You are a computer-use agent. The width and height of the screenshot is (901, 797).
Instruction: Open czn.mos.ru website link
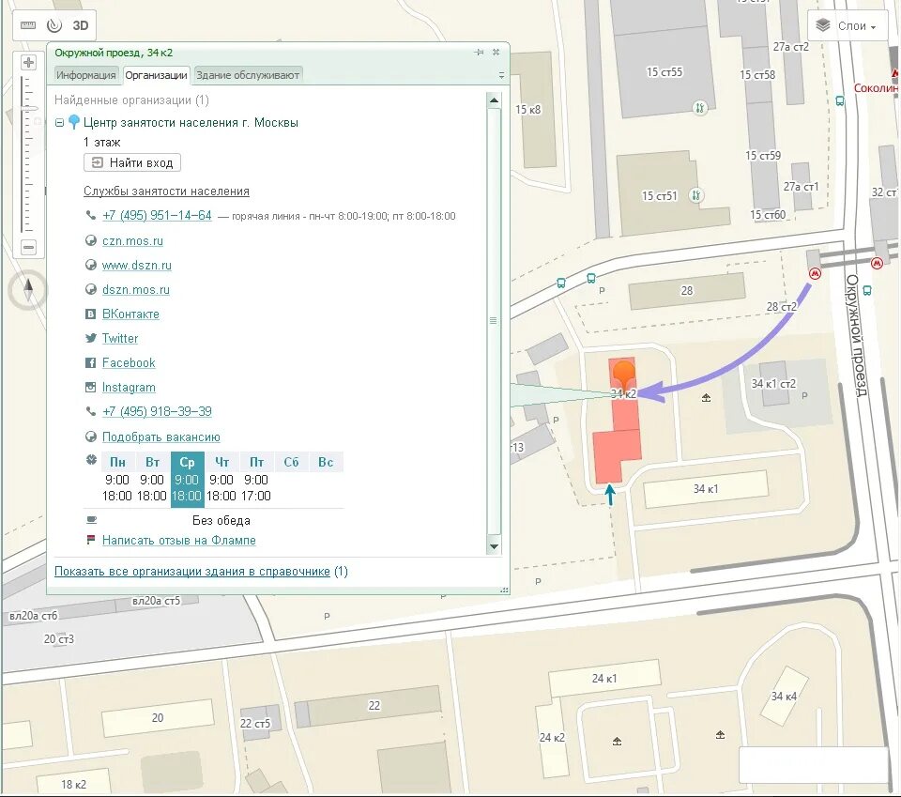point(132,240)
